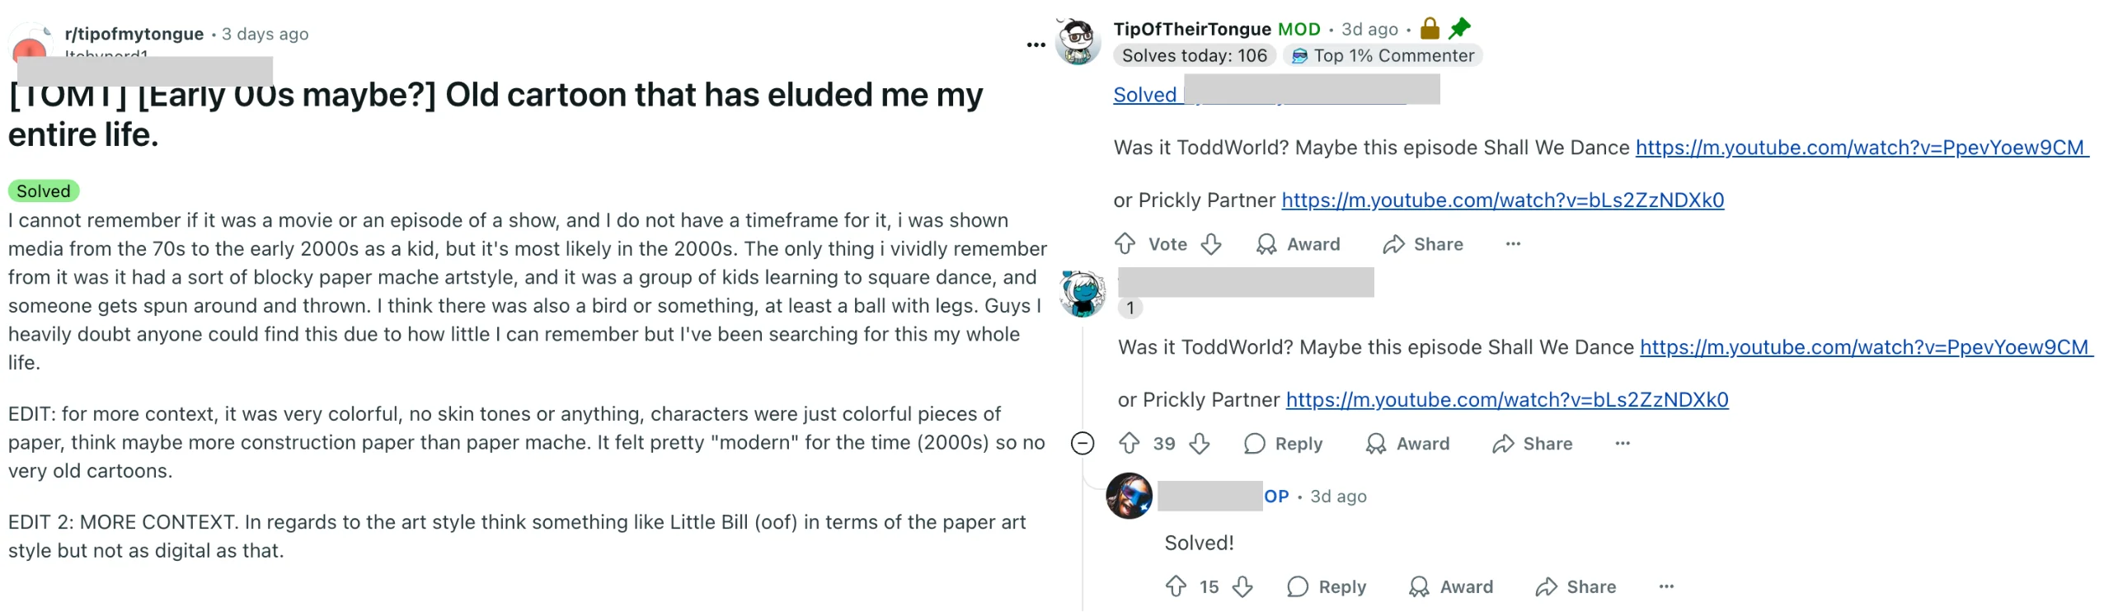Upvote OP's "Solved!" reply
This screenshot has width=2104, height=612.
1176,586
